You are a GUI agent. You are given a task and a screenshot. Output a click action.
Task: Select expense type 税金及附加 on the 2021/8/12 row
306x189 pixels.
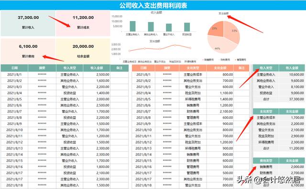(193, 142)
